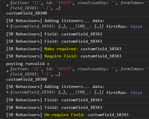Expand the topmost {action: "11"} object
149x119 pixels.
[8, 5]
